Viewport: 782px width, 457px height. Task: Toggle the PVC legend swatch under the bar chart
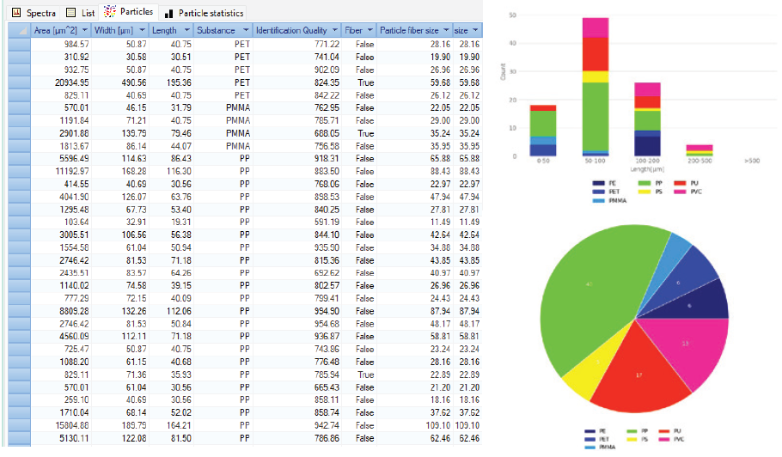[680, 192]
